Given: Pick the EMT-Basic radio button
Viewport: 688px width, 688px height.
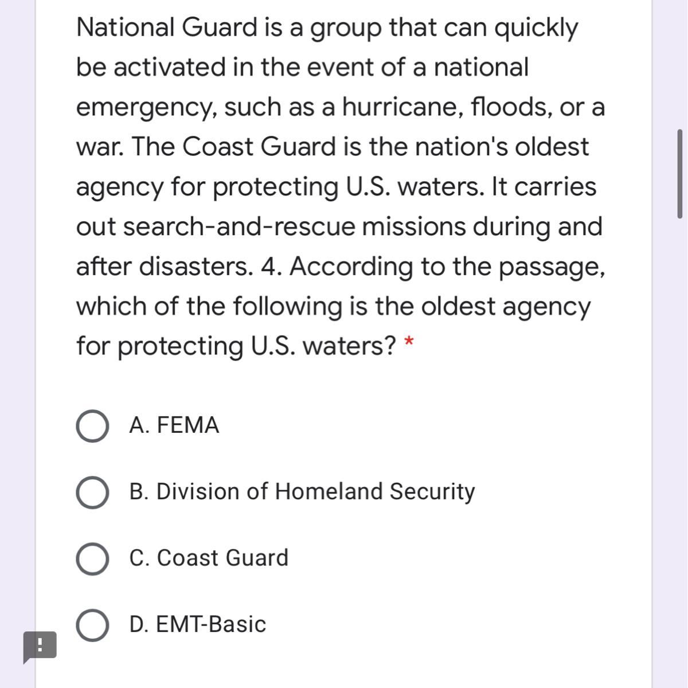Looking at the screenshot, I should [x=92, y=625].
